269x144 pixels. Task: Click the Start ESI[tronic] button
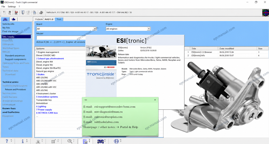coord(101,62)
